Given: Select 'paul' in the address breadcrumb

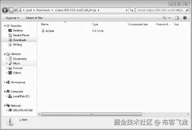Looking at the screenshot, I should pos(29,10).
